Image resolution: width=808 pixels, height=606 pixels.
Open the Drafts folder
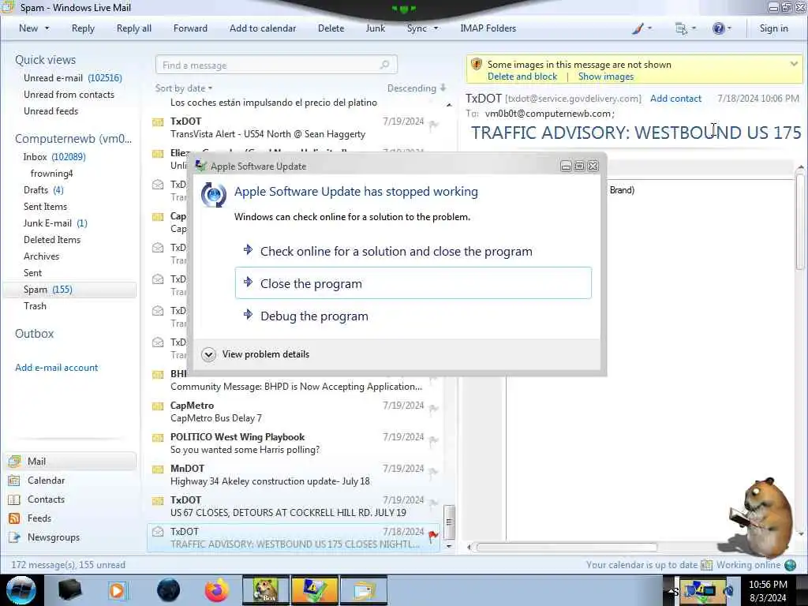click(43, 189)
